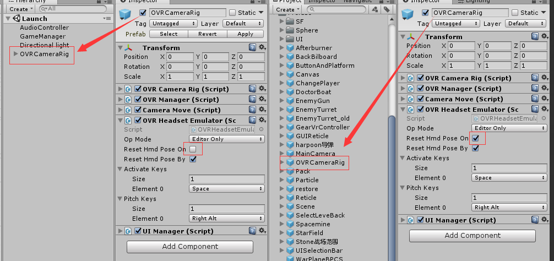Click the Prefab Revert button

tap(208, 34)
